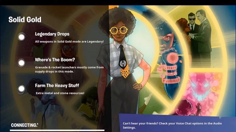Click the Farm The Heavy Stuff heading

(x=57, y=85)
